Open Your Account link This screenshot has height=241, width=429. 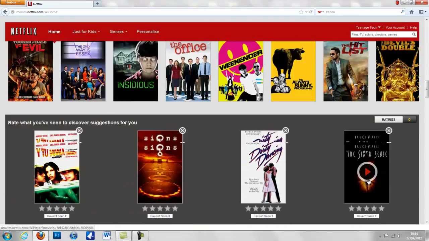395,27
